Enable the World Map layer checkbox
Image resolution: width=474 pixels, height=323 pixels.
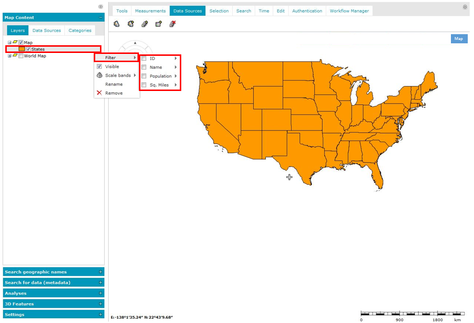pos(21,56)
